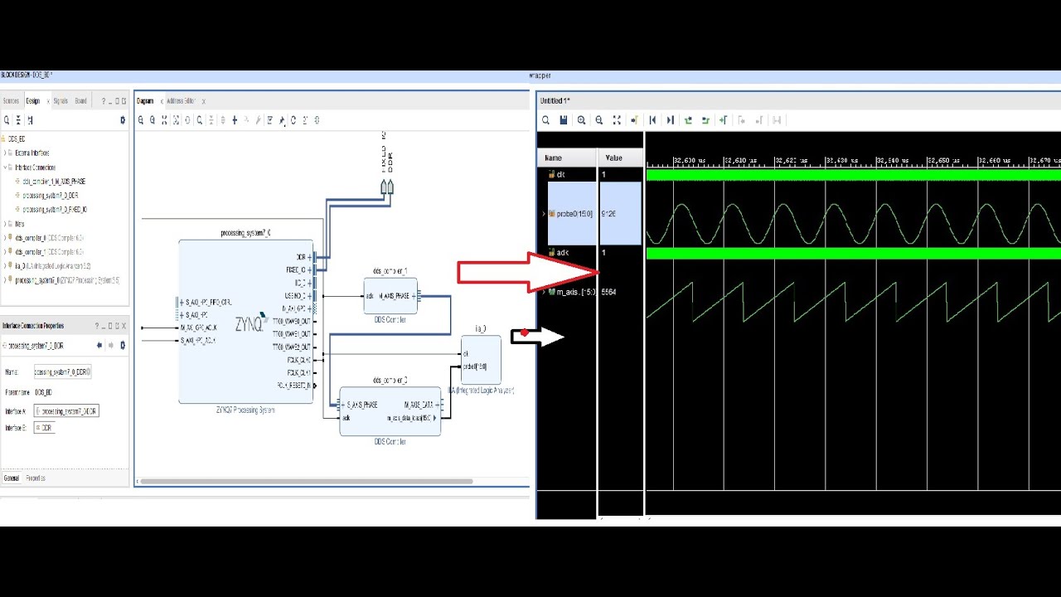Fit block diagram to window
Screen dimensions: 1061x597
click(164, 120)
